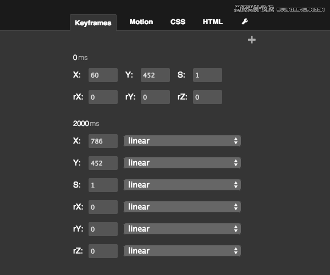Open the CSS tab
Screen dimensions: 330x275
coord(178,22)
